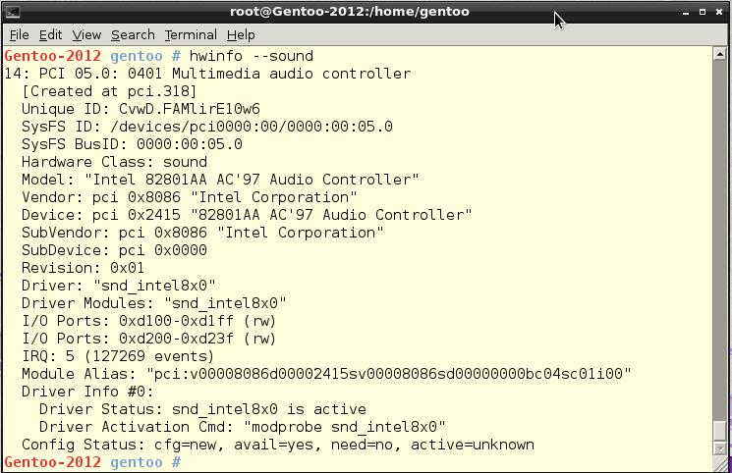Close the terminal window
Viewport: 732px width, 473px height.
coord(719,12)
